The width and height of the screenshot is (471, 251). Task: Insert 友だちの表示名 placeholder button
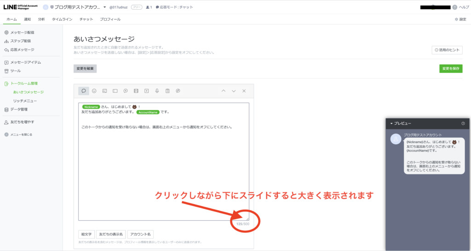[x=110, y=234]
